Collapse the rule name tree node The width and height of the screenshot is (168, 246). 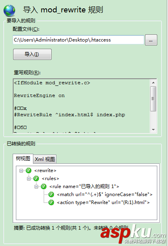[x=37, y=186]
